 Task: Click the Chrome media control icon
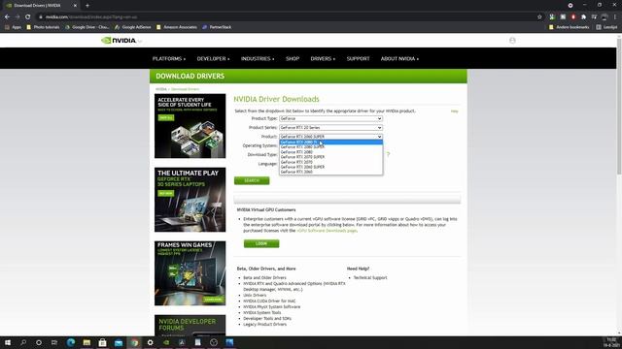[594, 17]
